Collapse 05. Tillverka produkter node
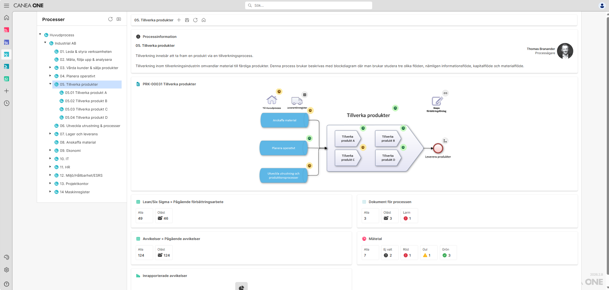 pyautogui.click(x=50, y=84)
